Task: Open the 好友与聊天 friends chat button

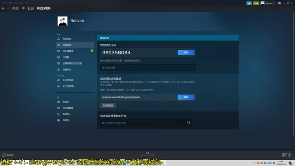Action: 287,155
